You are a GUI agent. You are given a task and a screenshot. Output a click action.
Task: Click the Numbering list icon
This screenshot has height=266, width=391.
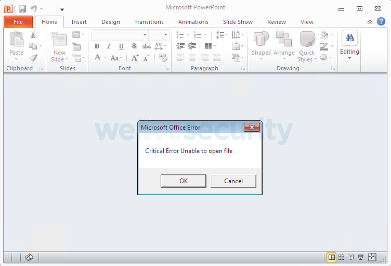[198, 34]
